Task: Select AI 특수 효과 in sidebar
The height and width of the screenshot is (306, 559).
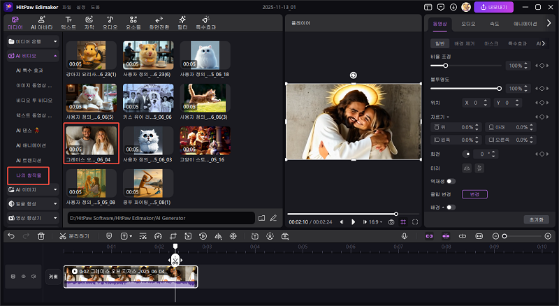Action: coord(29,71)
